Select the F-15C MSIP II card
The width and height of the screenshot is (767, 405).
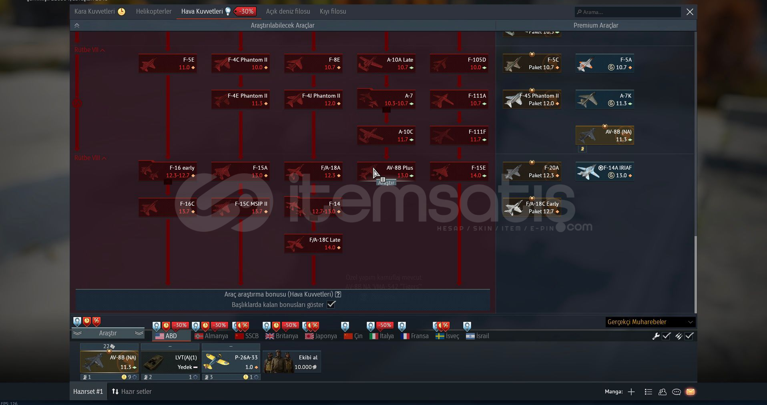pos(241,208)
